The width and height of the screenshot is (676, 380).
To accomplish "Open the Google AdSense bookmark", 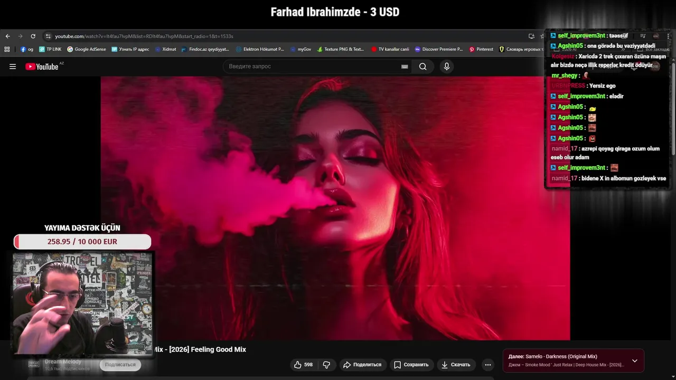I will (87, 49).
